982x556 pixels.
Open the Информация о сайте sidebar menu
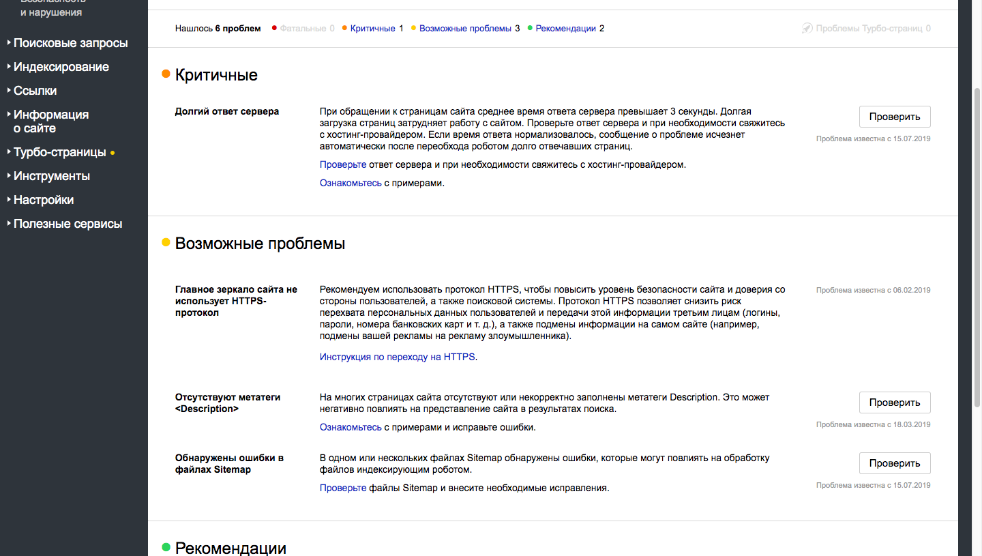pos(51,121)
